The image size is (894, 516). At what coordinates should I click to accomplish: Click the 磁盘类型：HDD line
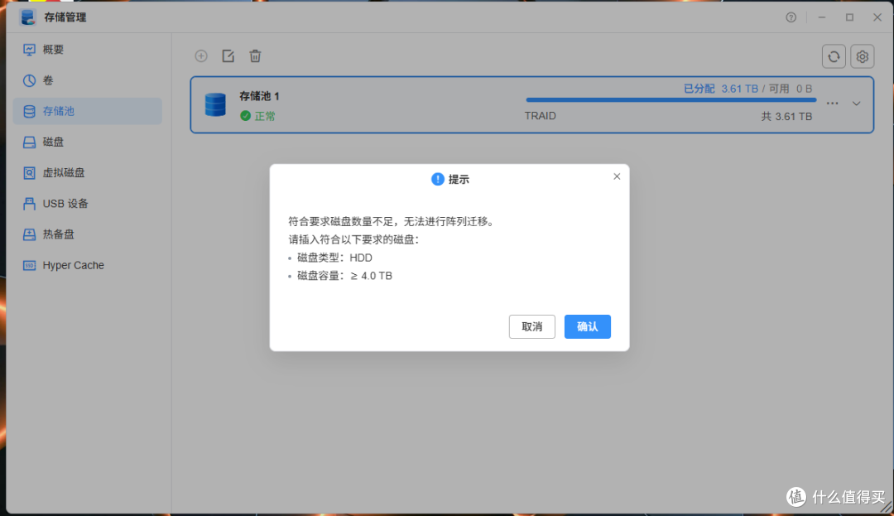[x=334, y=258]
